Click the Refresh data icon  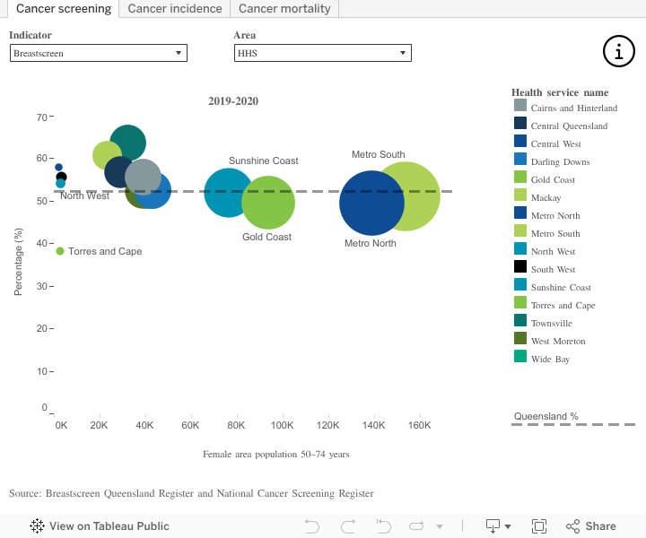pyautogui.click(x=417, y=526)
